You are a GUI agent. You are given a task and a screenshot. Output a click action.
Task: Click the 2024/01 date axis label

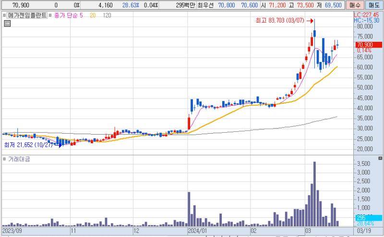(x=197, y=231)
